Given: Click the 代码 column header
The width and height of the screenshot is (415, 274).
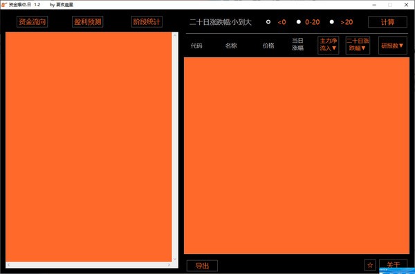Looking at the screenshot, I should (x=196, y=46).
